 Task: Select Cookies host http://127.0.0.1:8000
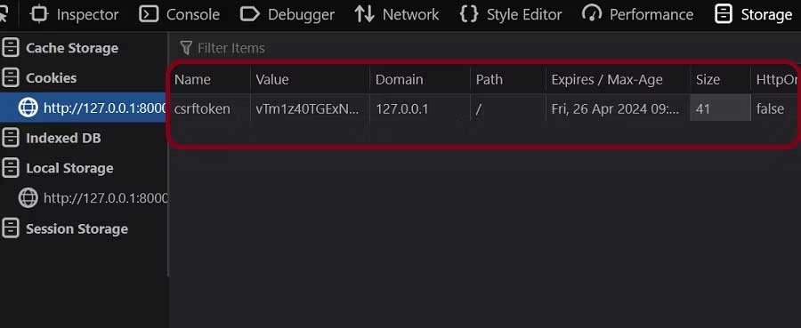tap(84, 108)
